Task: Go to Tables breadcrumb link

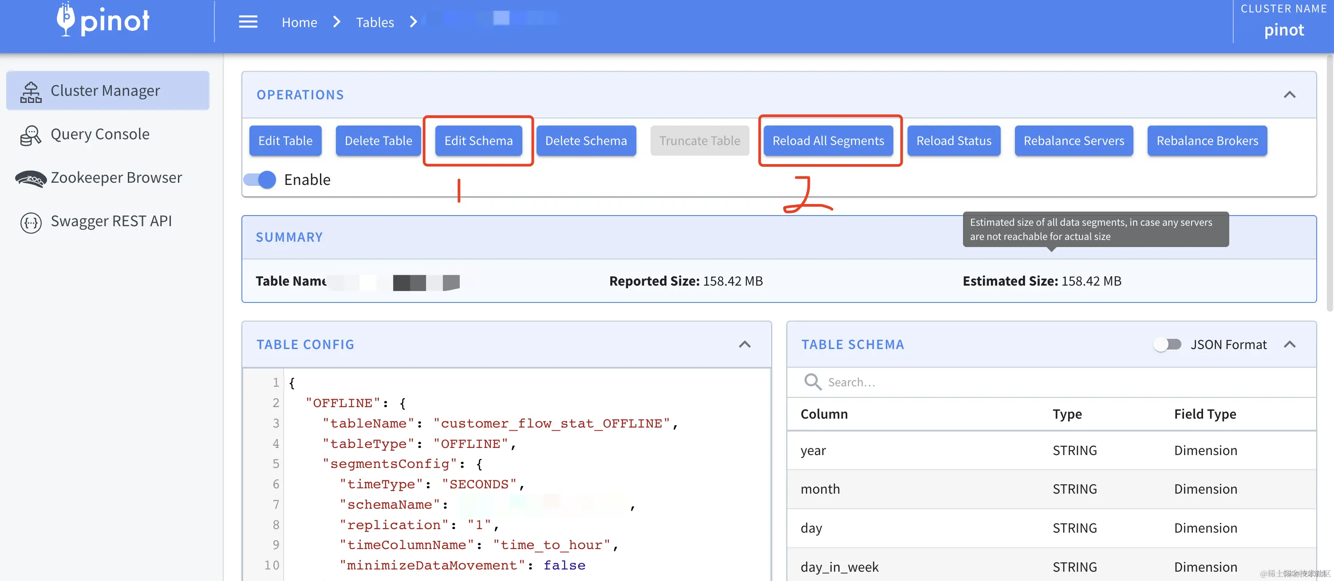Action: click(x=375, y=22)
